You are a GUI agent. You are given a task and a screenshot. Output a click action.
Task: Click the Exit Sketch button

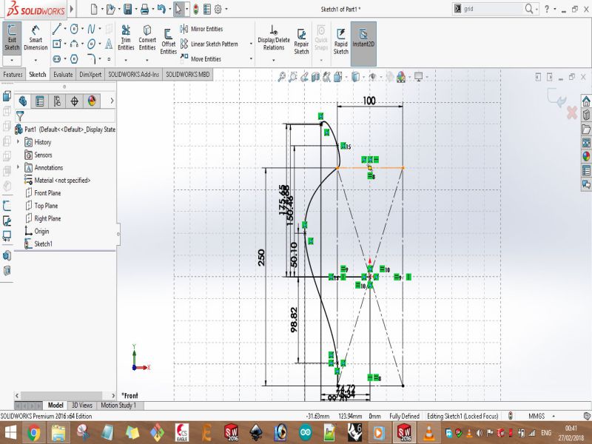(x=12, y=38)
